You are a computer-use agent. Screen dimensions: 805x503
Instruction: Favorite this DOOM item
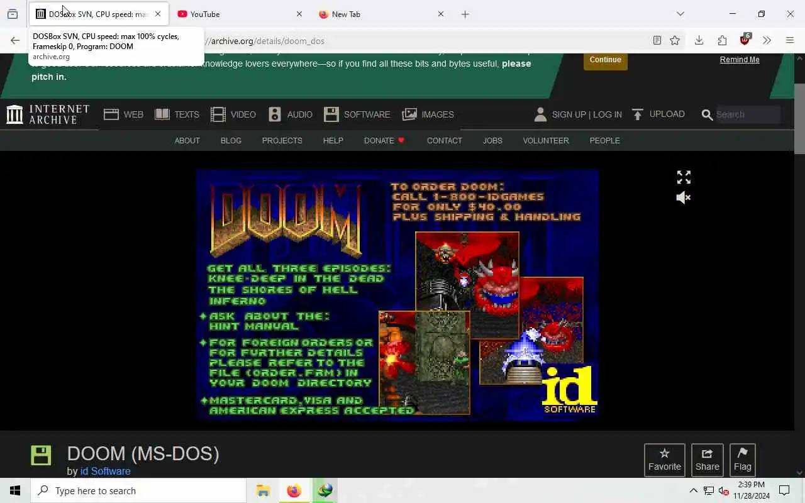(665, 460)
